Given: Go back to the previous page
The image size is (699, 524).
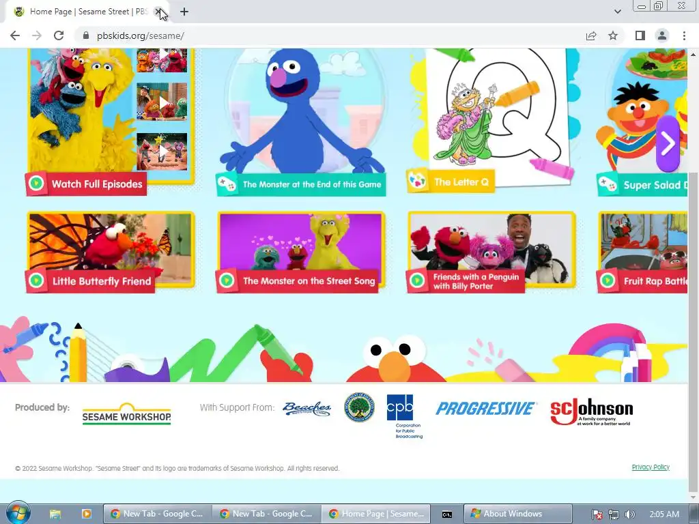Looking at the screenshot, I should [x=15, y=35].
